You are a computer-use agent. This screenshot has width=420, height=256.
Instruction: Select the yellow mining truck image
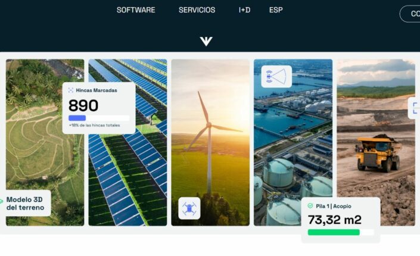tap(376, 142)
